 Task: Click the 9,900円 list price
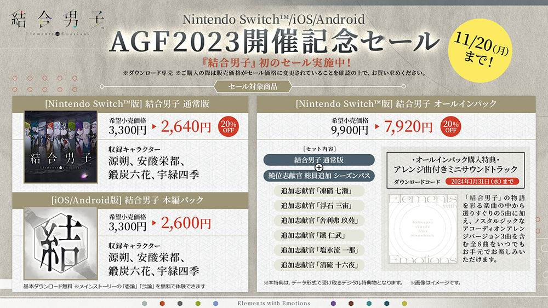click(350, 130)
